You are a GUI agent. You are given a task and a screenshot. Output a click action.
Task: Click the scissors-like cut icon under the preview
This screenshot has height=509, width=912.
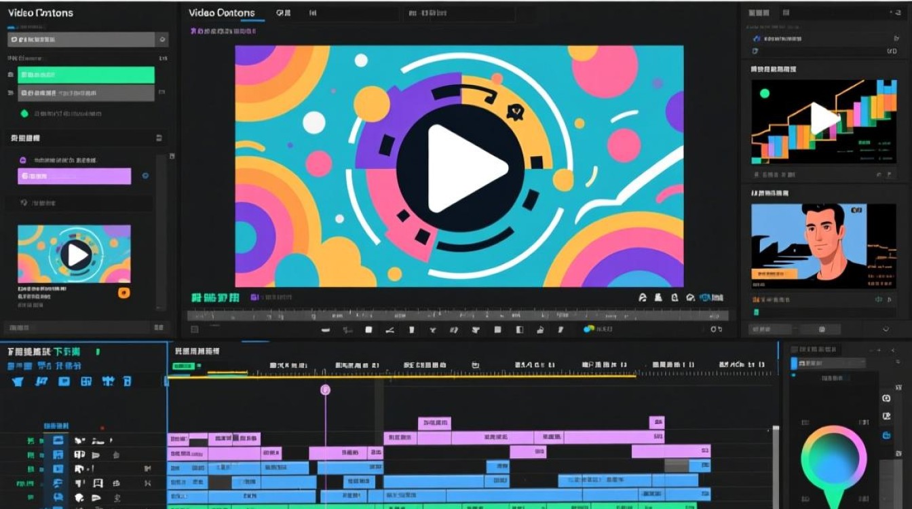point(389,330)
